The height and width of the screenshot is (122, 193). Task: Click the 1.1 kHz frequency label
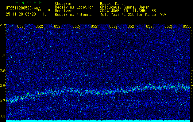[3, 40]
